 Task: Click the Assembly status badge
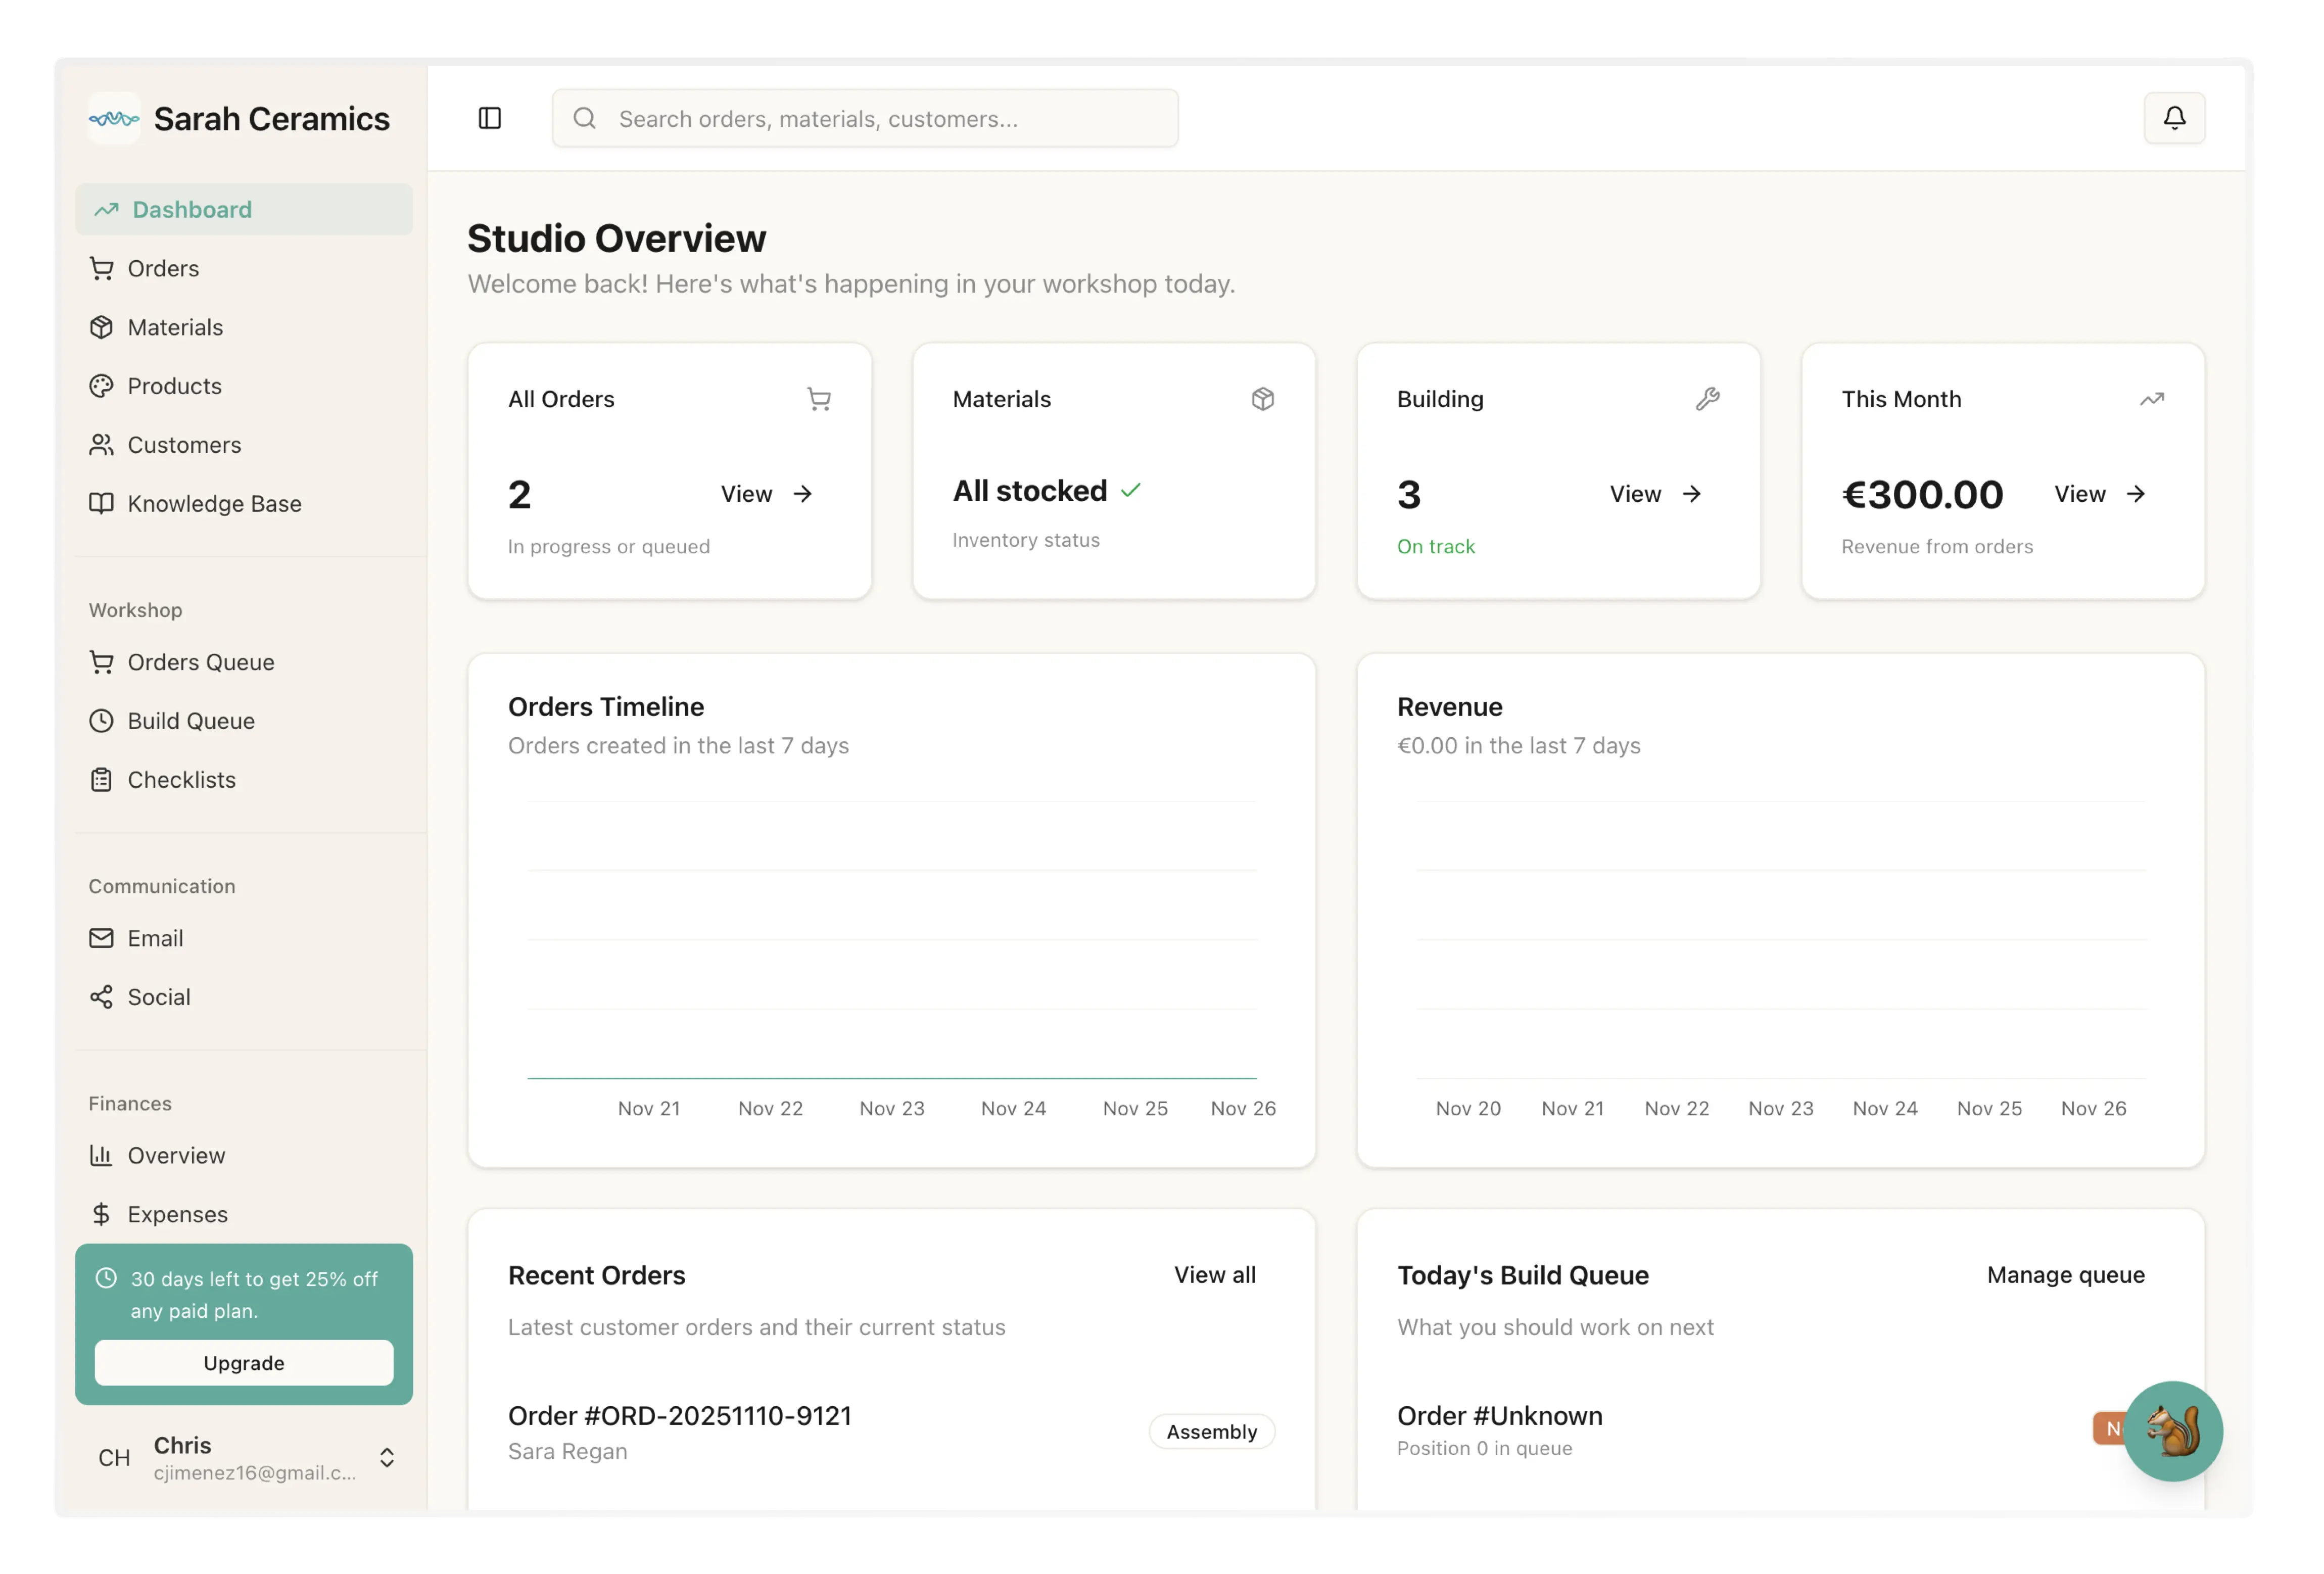[x=1211, y=1431]
